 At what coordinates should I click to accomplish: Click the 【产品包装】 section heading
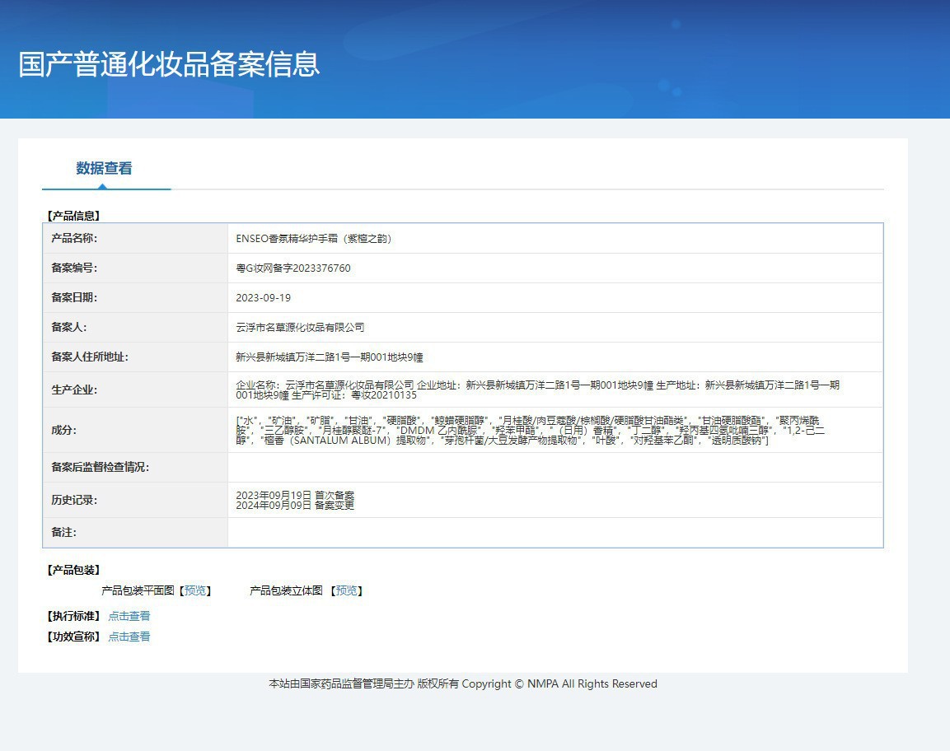pyautogui.click(x=73, y=570)
